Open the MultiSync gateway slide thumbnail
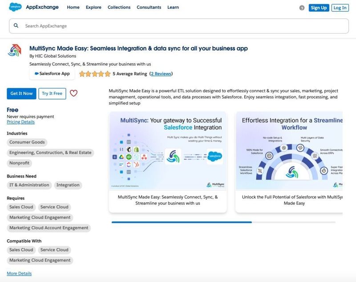This screenshot has width=356, height=282. [x=168, y=151]
